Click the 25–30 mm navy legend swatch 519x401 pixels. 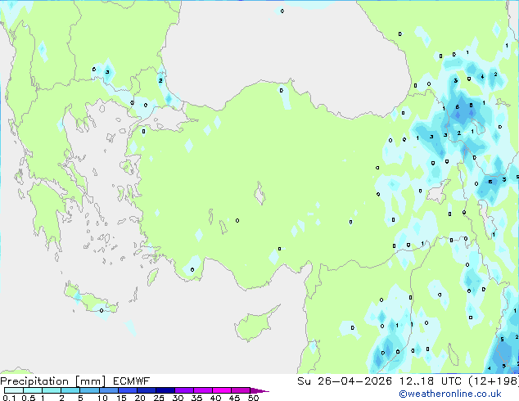[x=165, y=390]
